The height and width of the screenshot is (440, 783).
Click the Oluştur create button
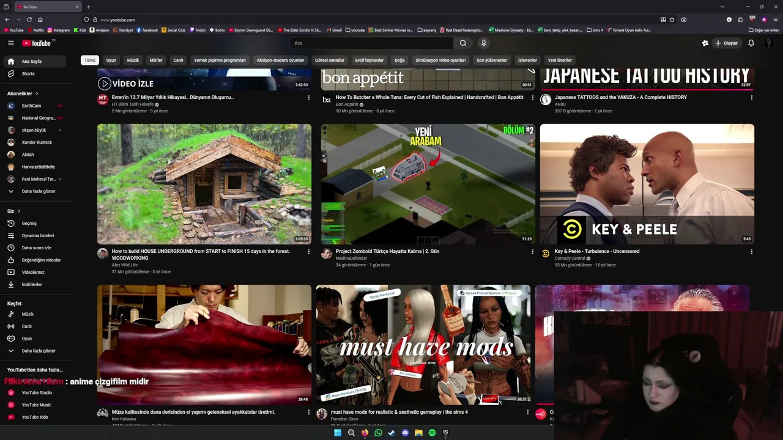pos(726,43)
